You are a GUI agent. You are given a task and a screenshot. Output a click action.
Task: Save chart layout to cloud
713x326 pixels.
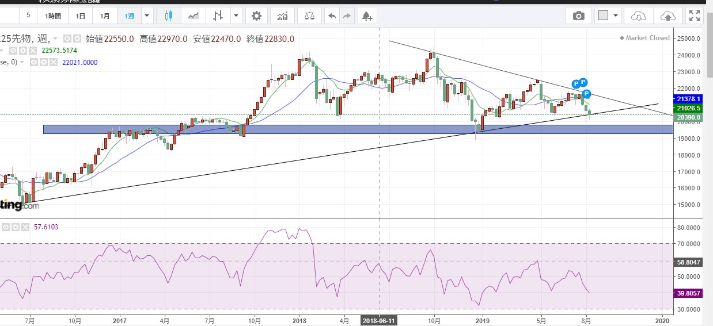point(668,16)
